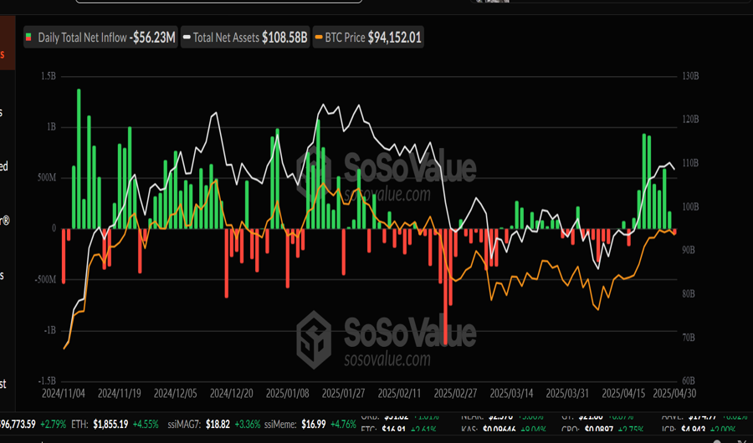The image size is (753, 443).
Task: Select the deepest red outflow bar near 2025/02/27
Action: (445, 287)
